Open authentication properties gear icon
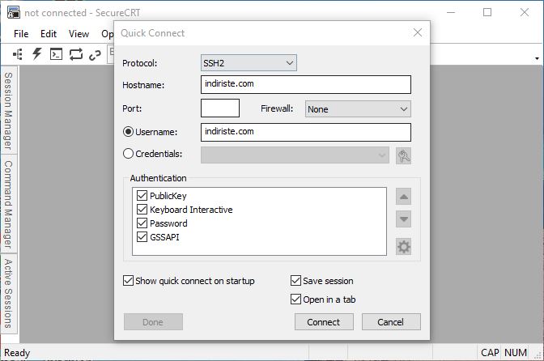This screenshot has height=361, width=544. tap(403, 247)
